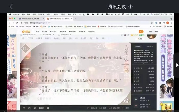
Task: Open the Apple menu
Action: tap(10, 14)
